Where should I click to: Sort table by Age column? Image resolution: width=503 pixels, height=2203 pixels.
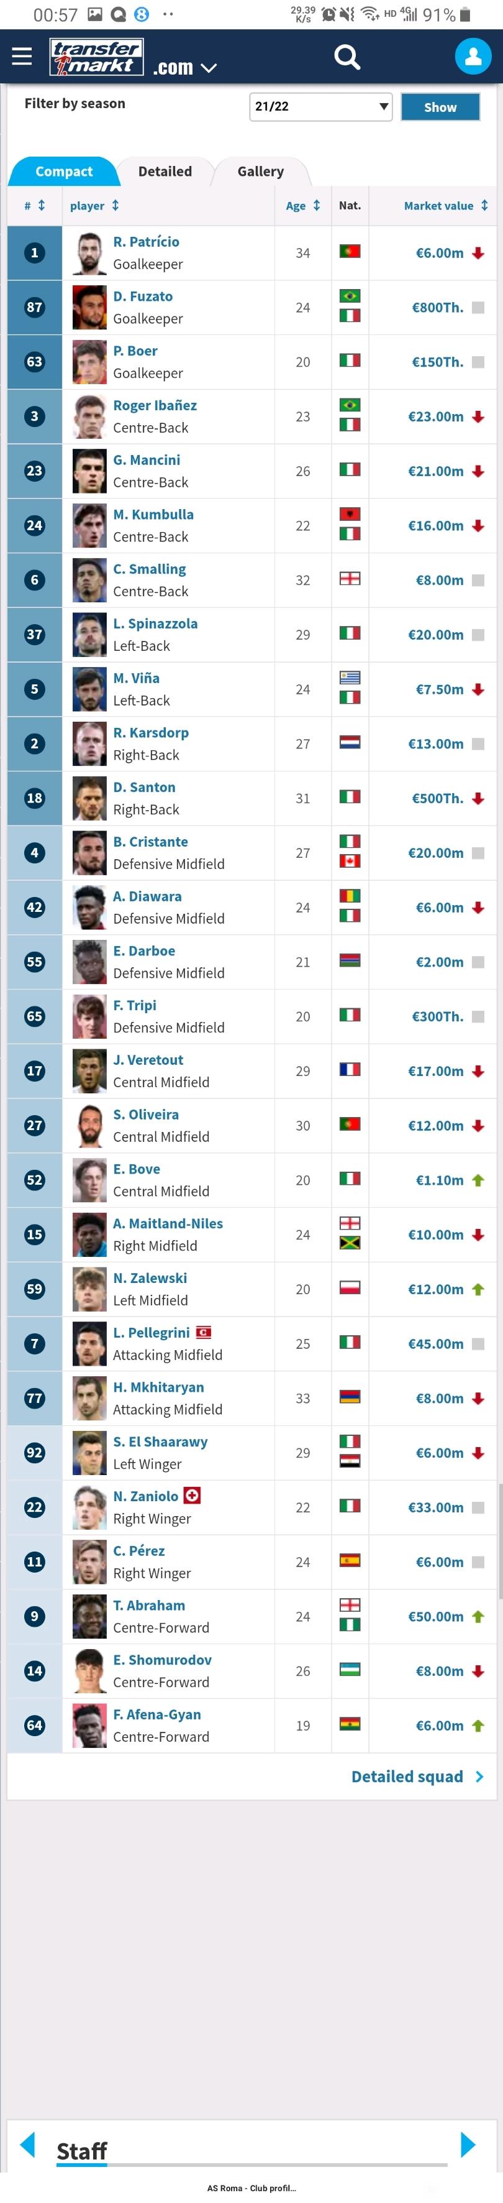[x=302, y=205]
